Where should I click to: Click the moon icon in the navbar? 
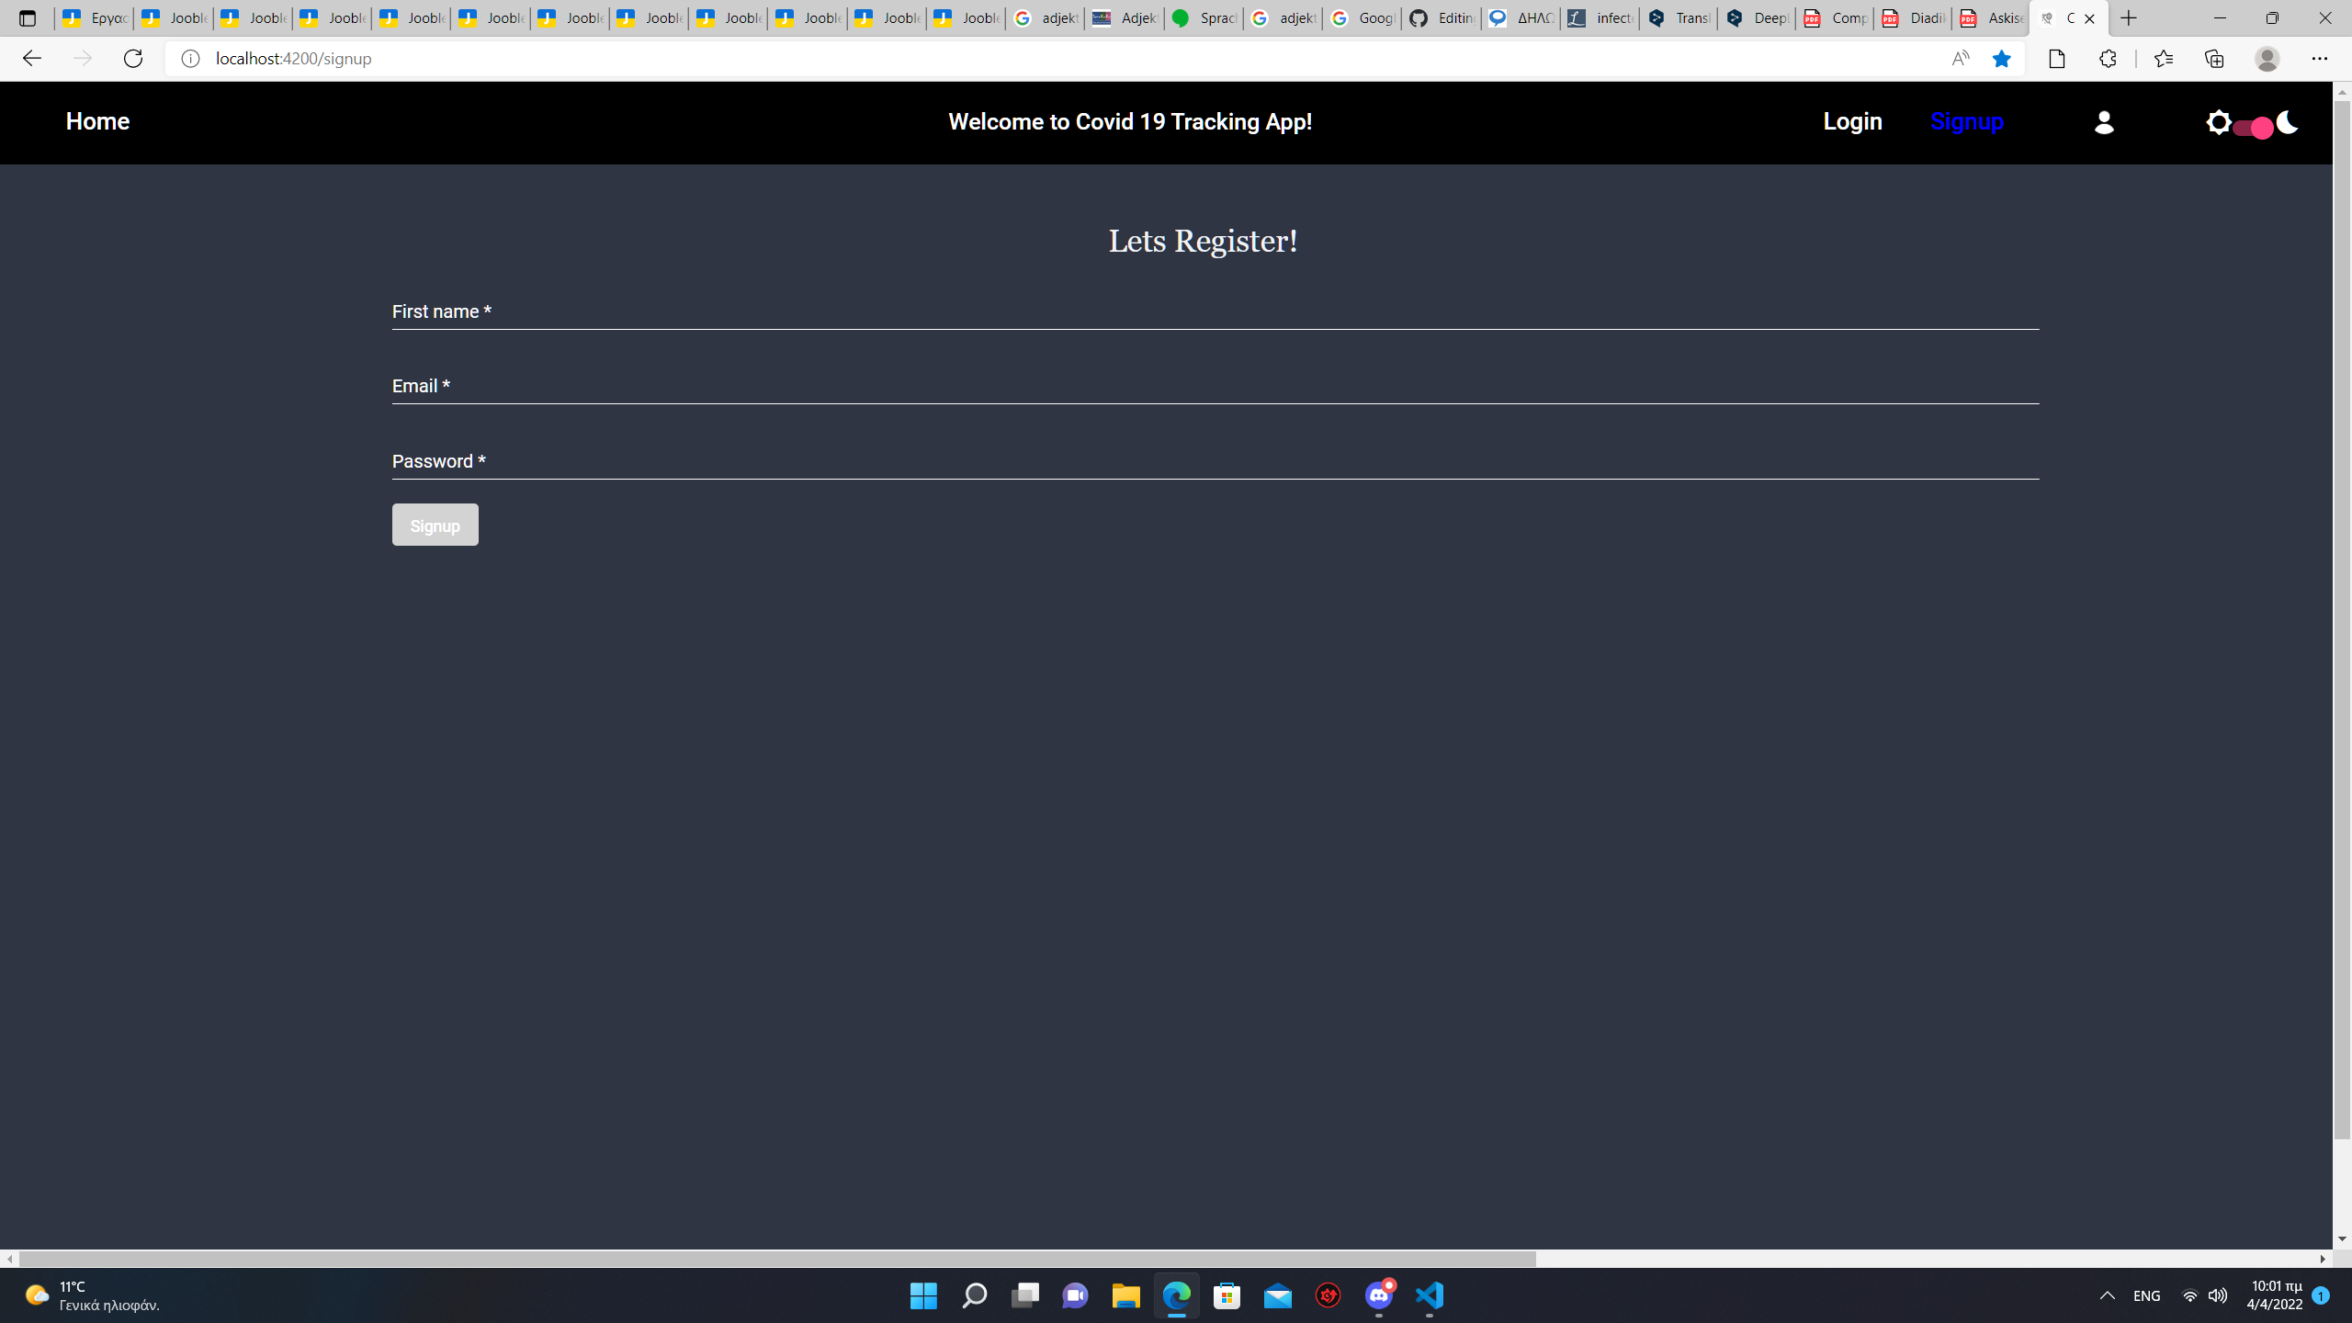(2287, 122)
